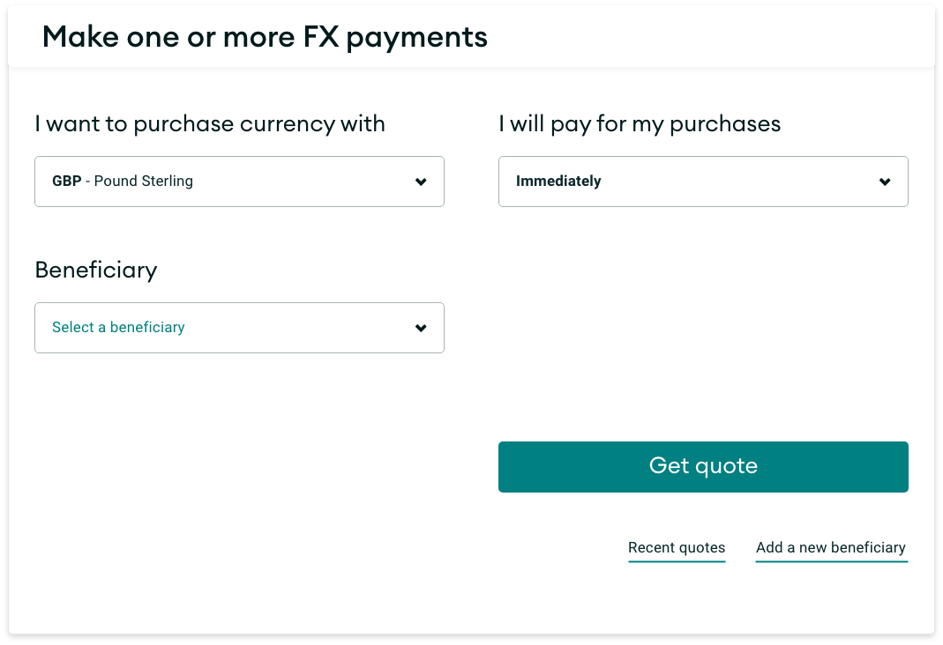Click the underline beneath Recent quotes

pyautogui.click(x=677, y=561)
